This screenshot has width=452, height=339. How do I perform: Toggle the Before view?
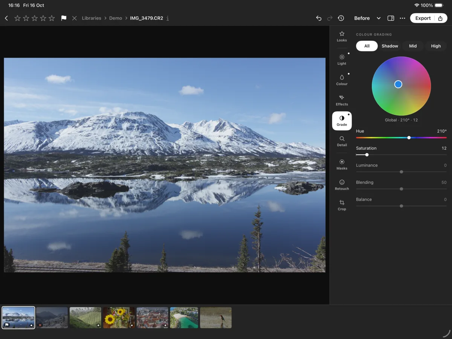(x=362, y=18)
